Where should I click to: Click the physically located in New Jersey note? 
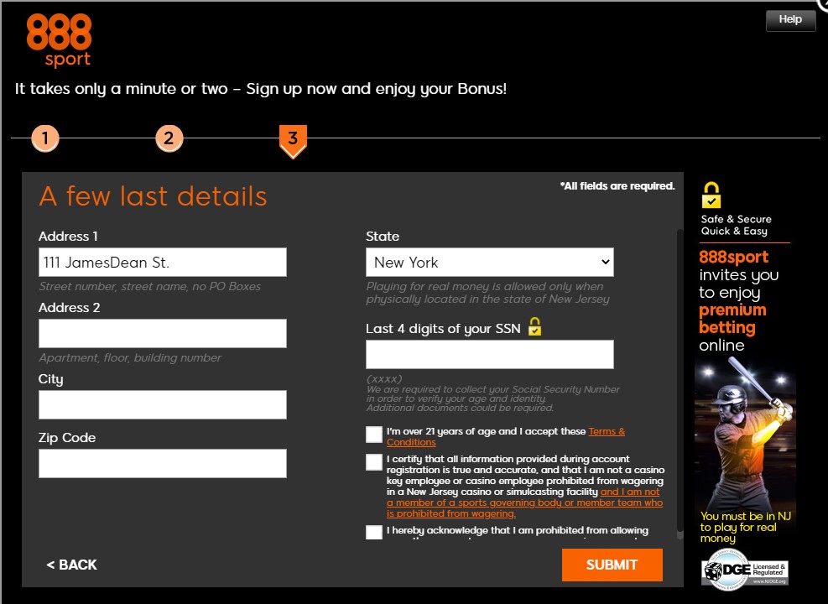pyautogui.click(x=487, y=293)
